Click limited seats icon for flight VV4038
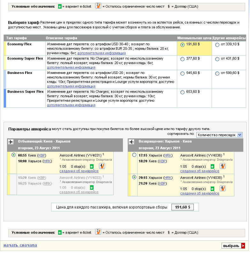 click(223, 188)
